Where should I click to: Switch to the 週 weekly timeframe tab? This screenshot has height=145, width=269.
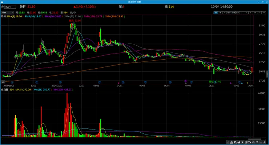(x=221, y=12)
